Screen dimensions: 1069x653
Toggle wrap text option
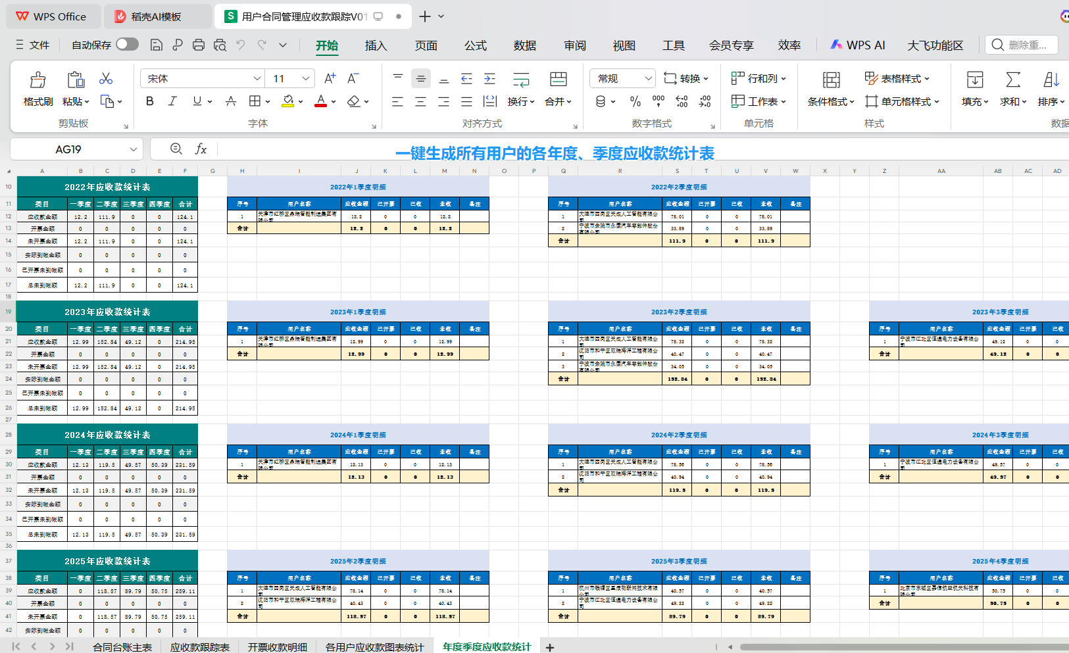tap(521, 80)
